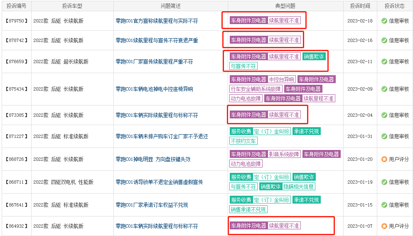Image resolution: width=413 pixels, height=236 pixels.
Task: Click the 问题简述 column header
Action: tap(171, 6)
